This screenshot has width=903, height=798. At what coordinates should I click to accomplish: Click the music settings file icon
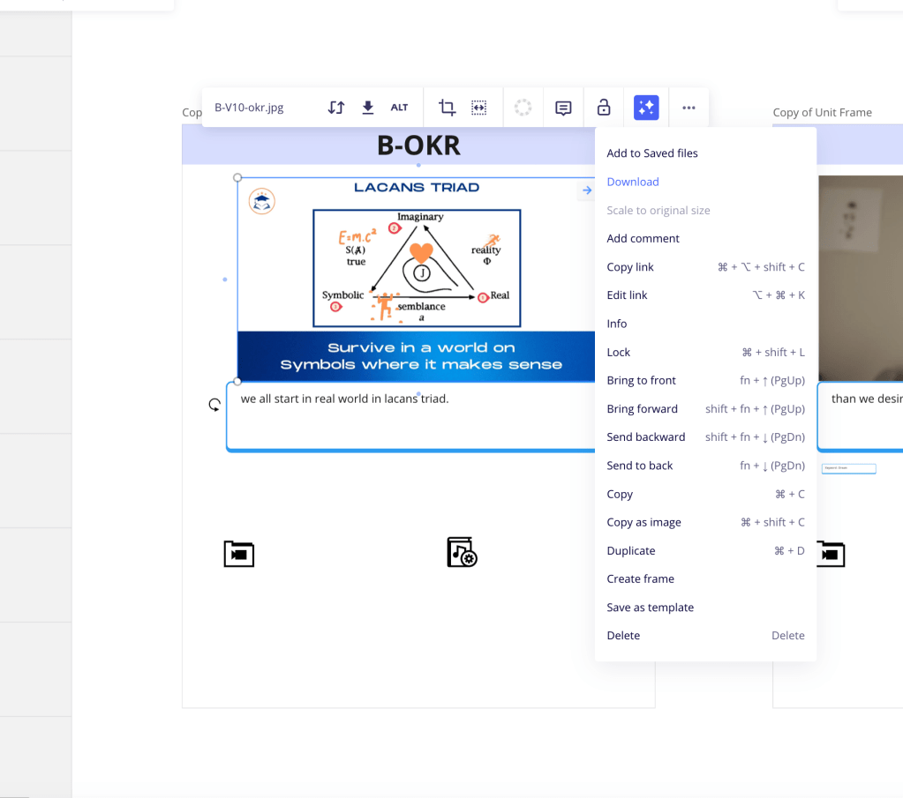[x=462, y=552]
